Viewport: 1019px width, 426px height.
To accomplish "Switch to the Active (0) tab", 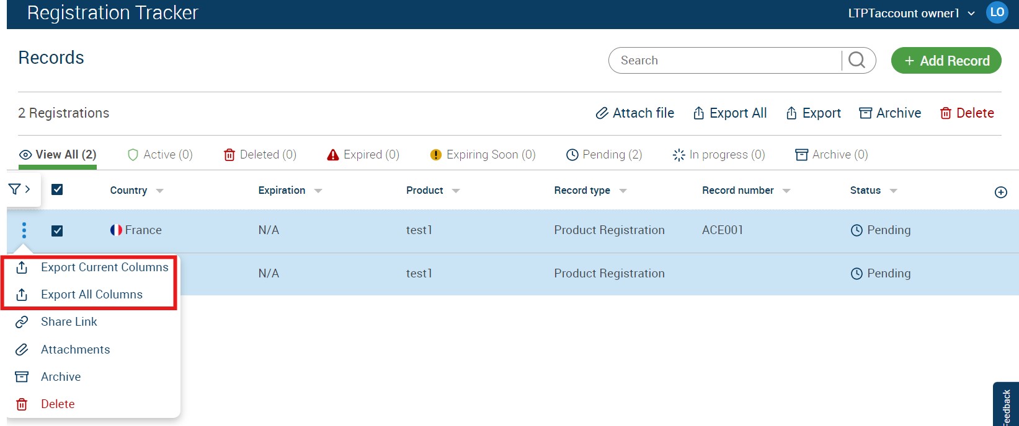I will point(160,154).
